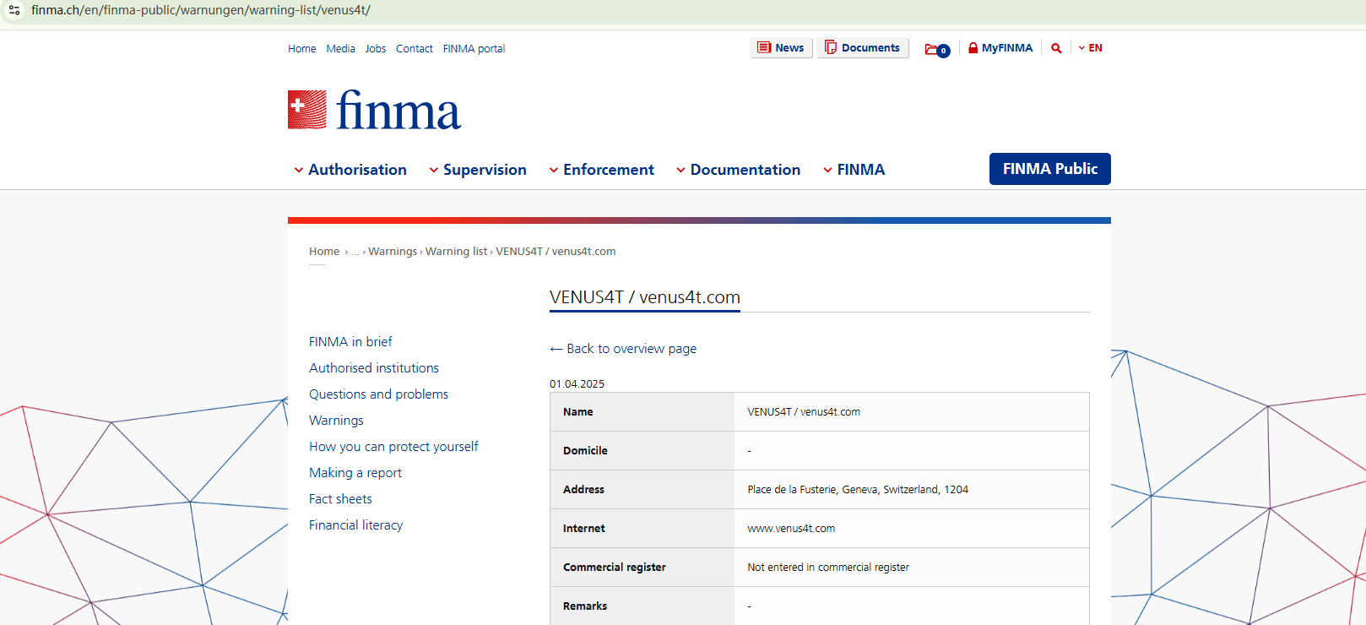Click the 'Commercial register' row label
1366x625 pixels.
click(x=615, y=568)
